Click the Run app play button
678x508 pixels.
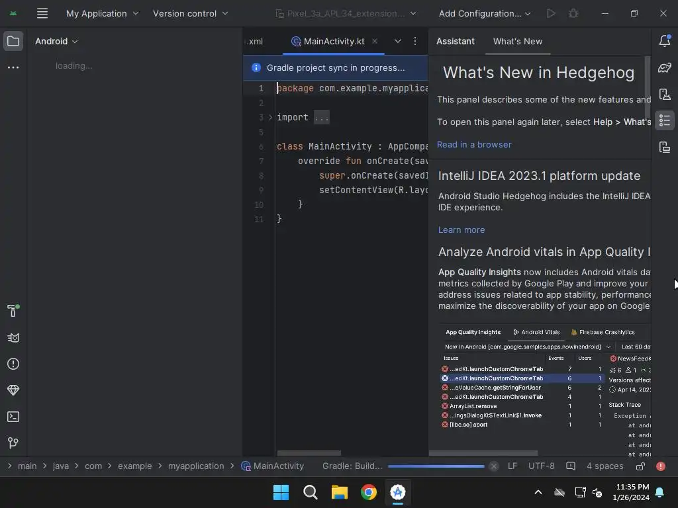click(551, 13)
